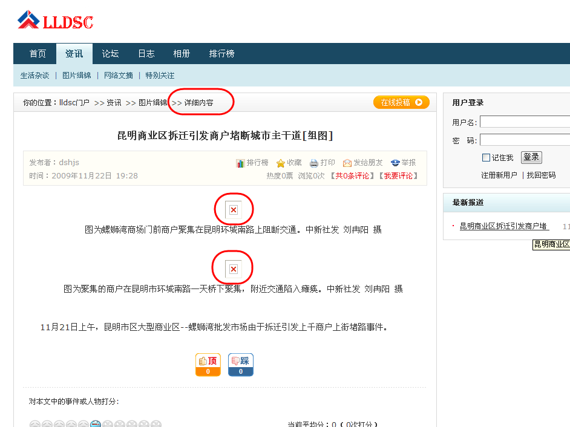This screenshot has width=570, height=427.
Task: Click the 发给朋友 envelope icon
Action: coord(347,163)
